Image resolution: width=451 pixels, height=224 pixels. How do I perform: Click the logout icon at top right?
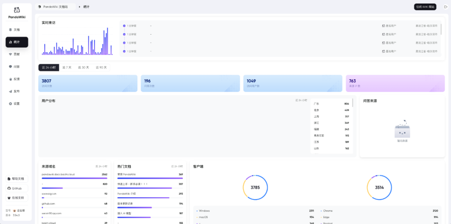tap(446, 7)
